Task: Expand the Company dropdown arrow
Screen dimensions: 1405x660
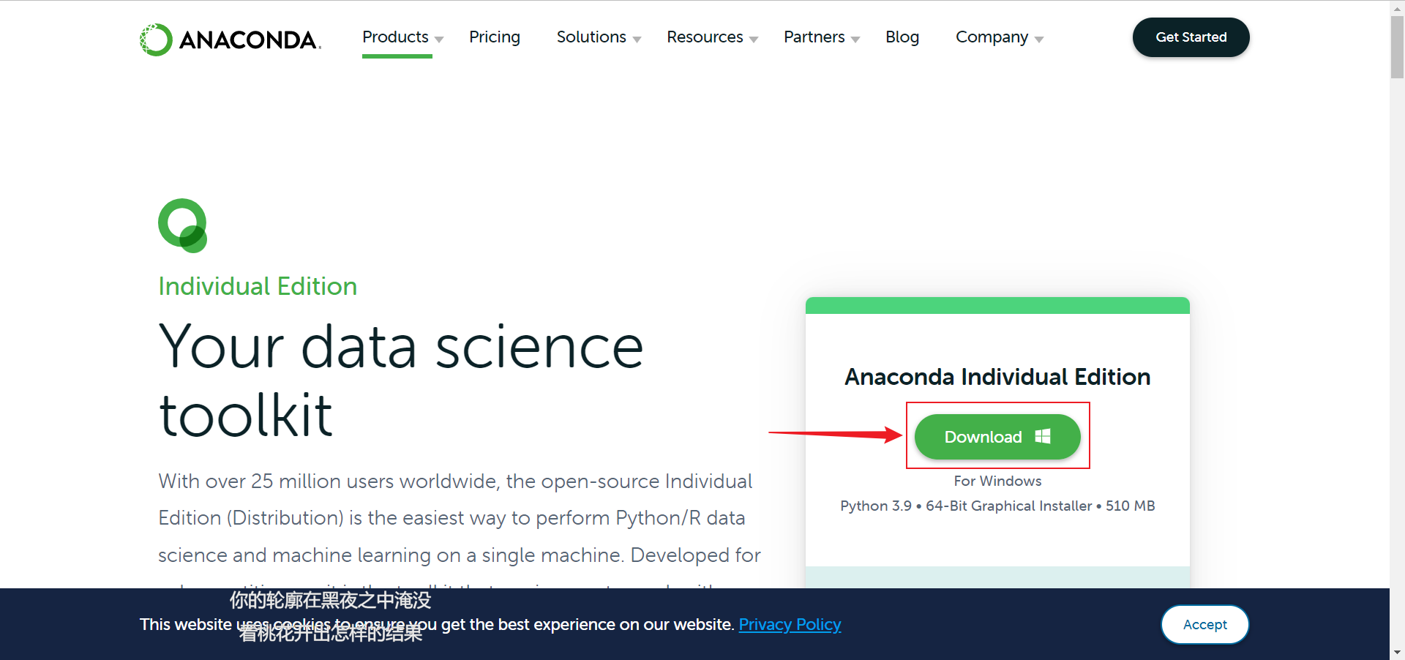Action: pyautogui.click(x=1039, y=40)
